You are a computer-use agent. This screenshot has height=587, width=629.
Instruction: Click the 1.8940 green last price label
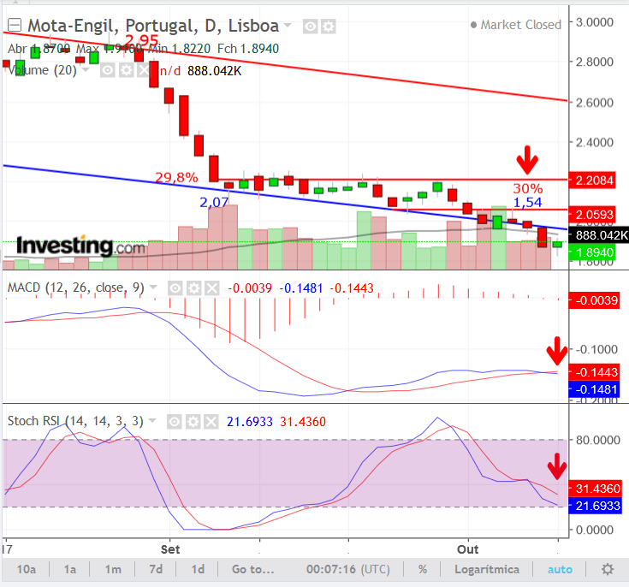click(592, 252)
